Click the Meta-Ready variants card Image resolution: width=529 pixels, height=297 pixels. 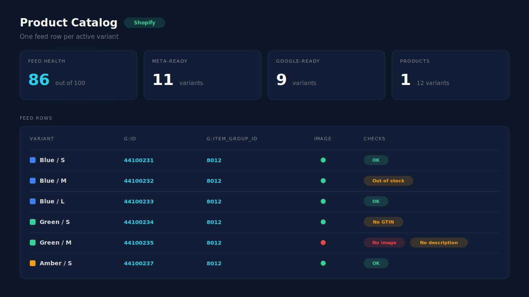(203, 75)
